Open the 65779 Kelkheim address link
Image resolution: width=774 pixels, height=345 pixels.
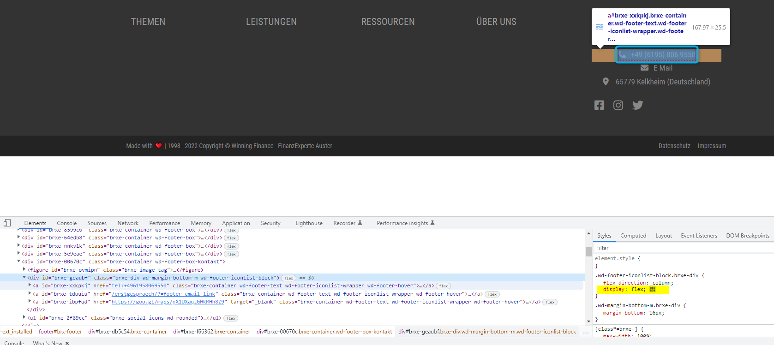click(663, 82)
